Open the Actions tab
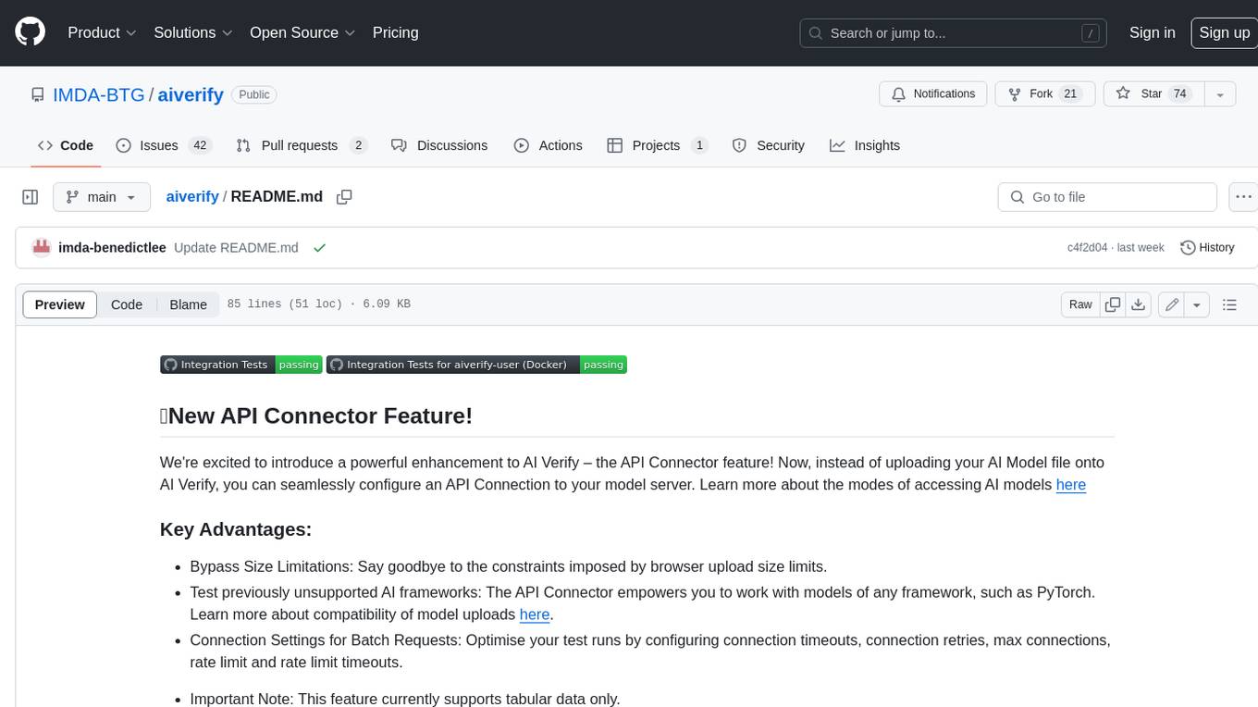 (548, 145)
